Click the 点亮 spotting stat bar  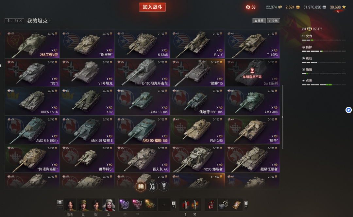tap(324, 85)
